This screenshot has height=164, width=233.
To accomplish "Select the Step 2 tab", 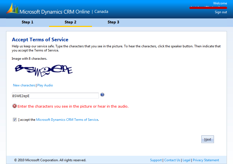I will pos(71,22).
